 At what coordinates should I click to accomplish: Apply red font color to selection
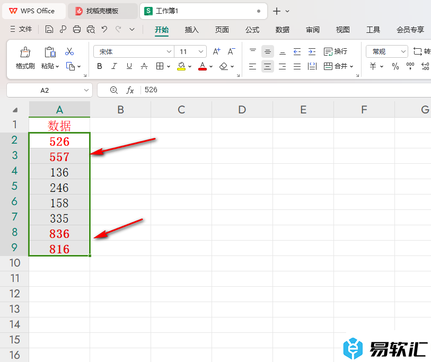[x=203, y=66]
